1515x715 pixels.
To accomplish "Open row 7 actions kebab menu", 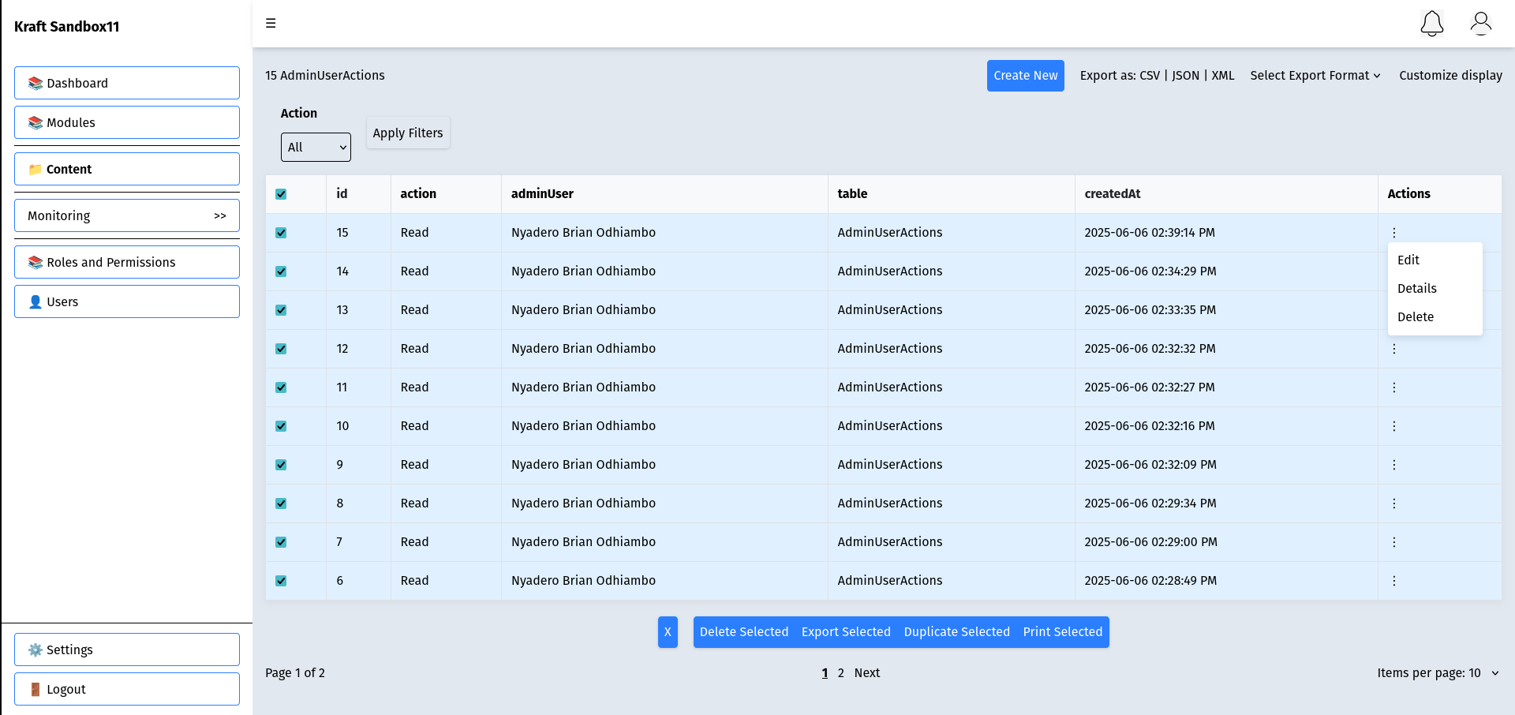I will 1394,542.
